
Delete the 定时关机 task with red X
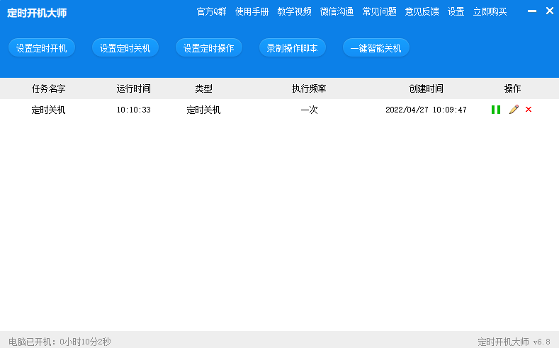tap(529, 110)
